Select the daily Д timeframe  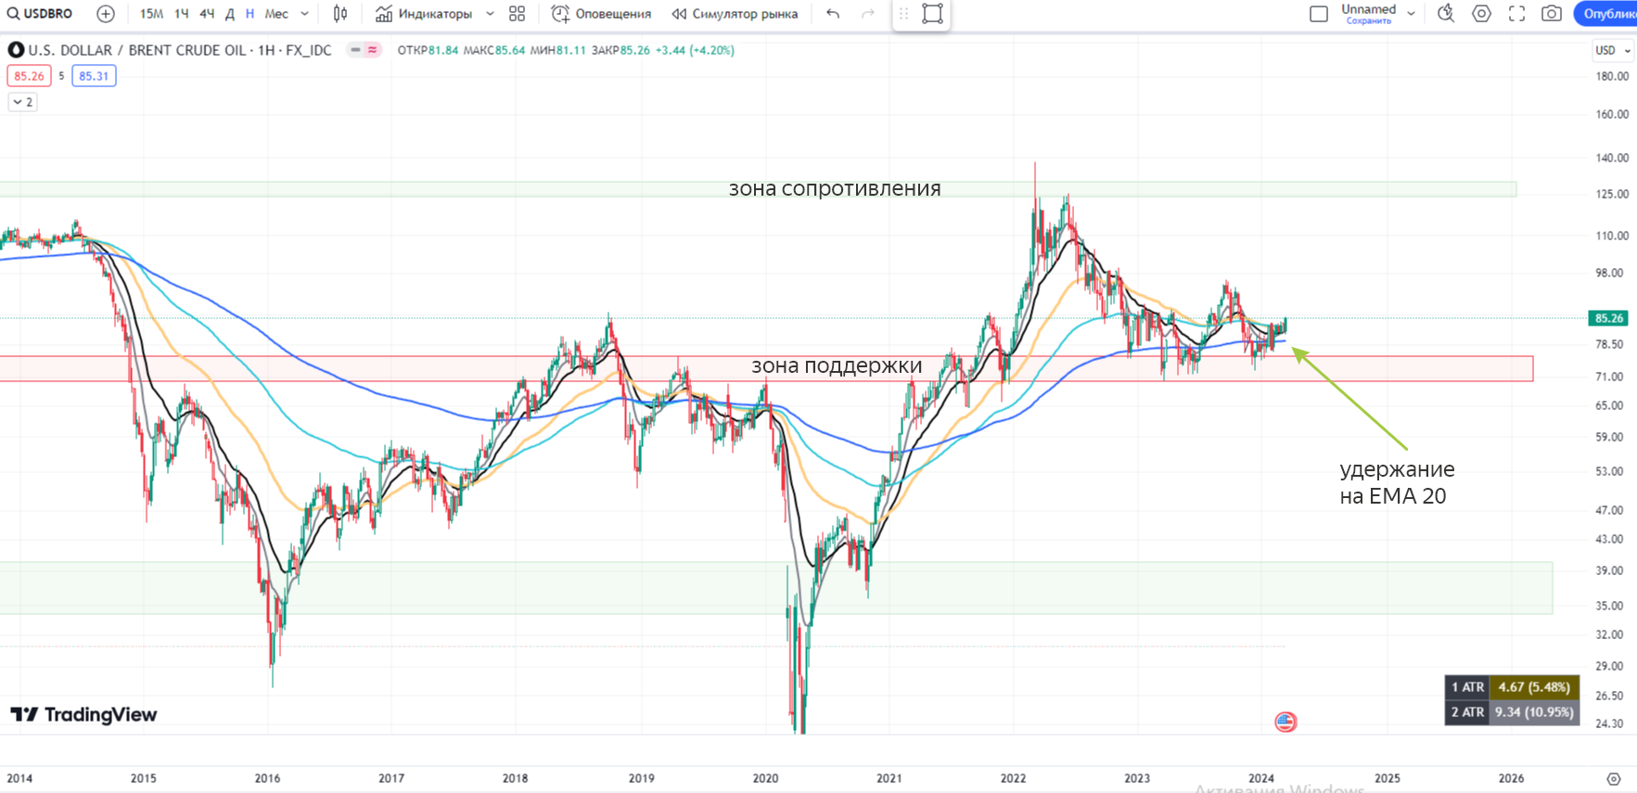[x=230, y=14]
